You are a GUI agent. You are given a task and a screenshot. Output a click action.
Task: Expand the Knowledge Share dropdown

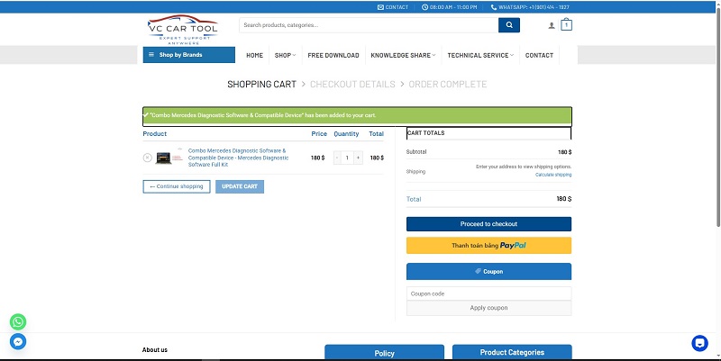coord(403,55)
